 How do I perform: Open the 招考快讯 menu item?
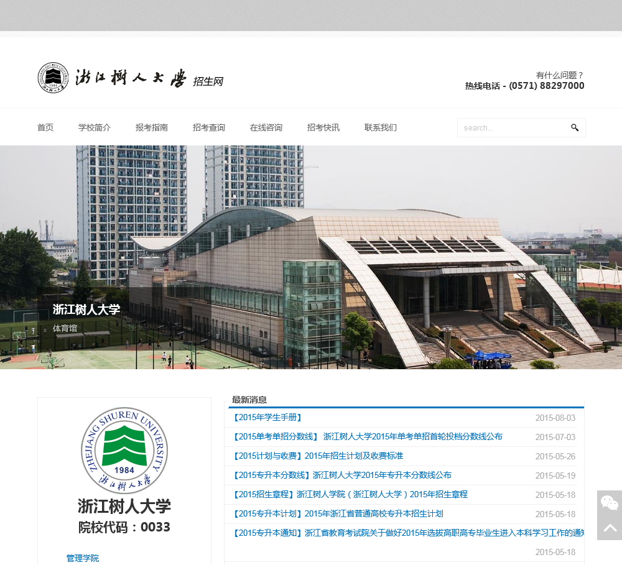click(x=323, y=127)
